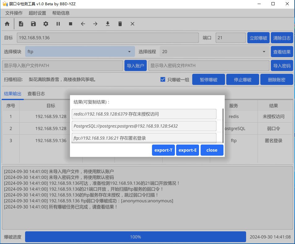Viewport: 295px width, 244px height.
Task: Pause the scan using the pause icon
Action: coord(58,24)
